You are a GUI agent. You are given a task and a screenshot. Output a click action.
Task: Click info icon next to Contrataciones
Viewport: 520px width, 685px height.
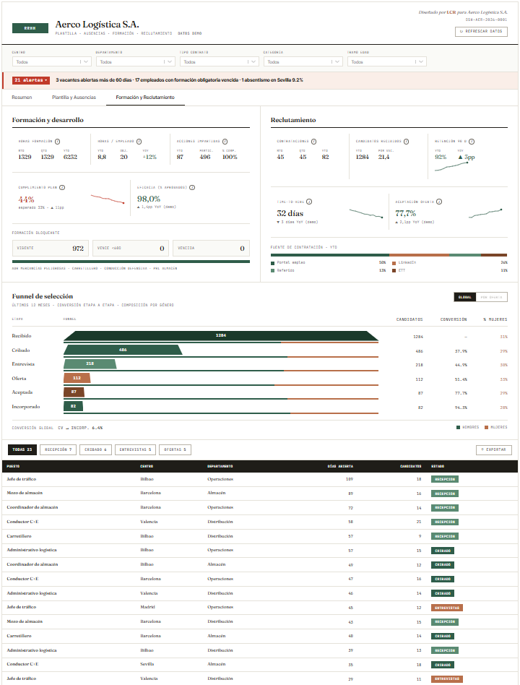[x=313, y=142]
